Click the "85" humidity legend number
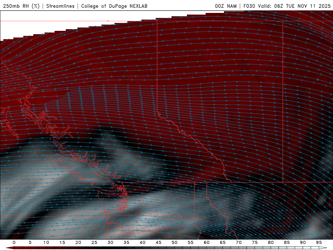Viewport: 333px width, 250px height. pos(287,242)
